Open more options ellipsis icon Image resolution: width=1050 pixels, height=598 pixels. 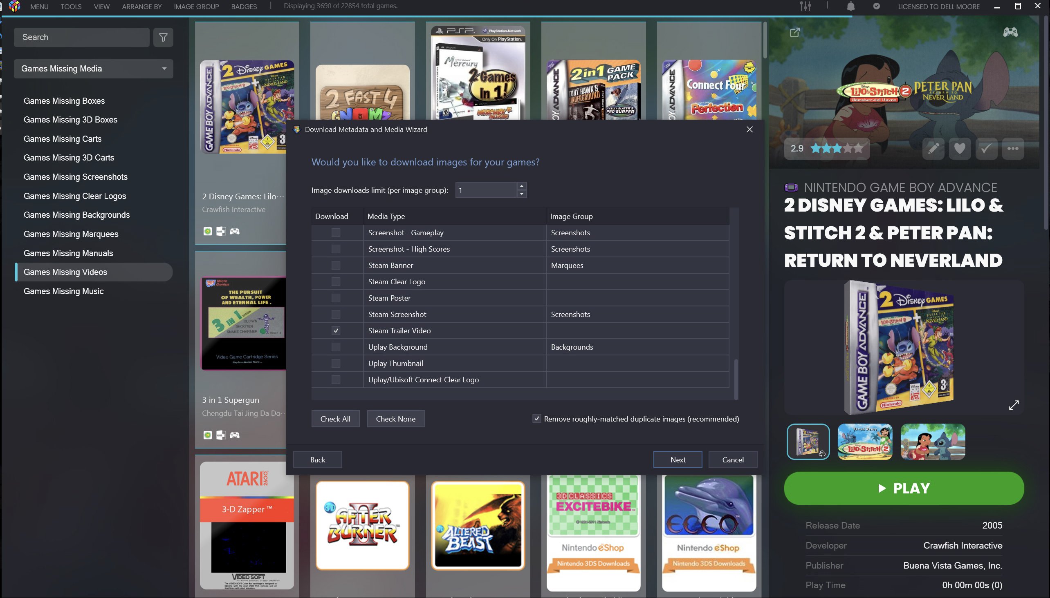click(1013, 148)
